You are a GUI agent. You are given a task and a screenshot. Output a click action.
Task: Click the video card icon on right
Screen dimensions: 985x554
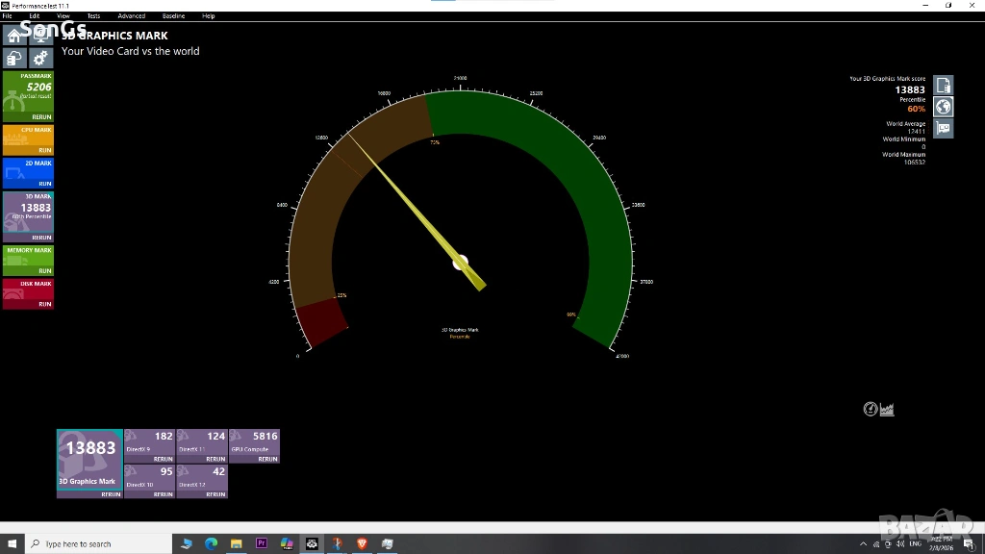pos(944,128)
